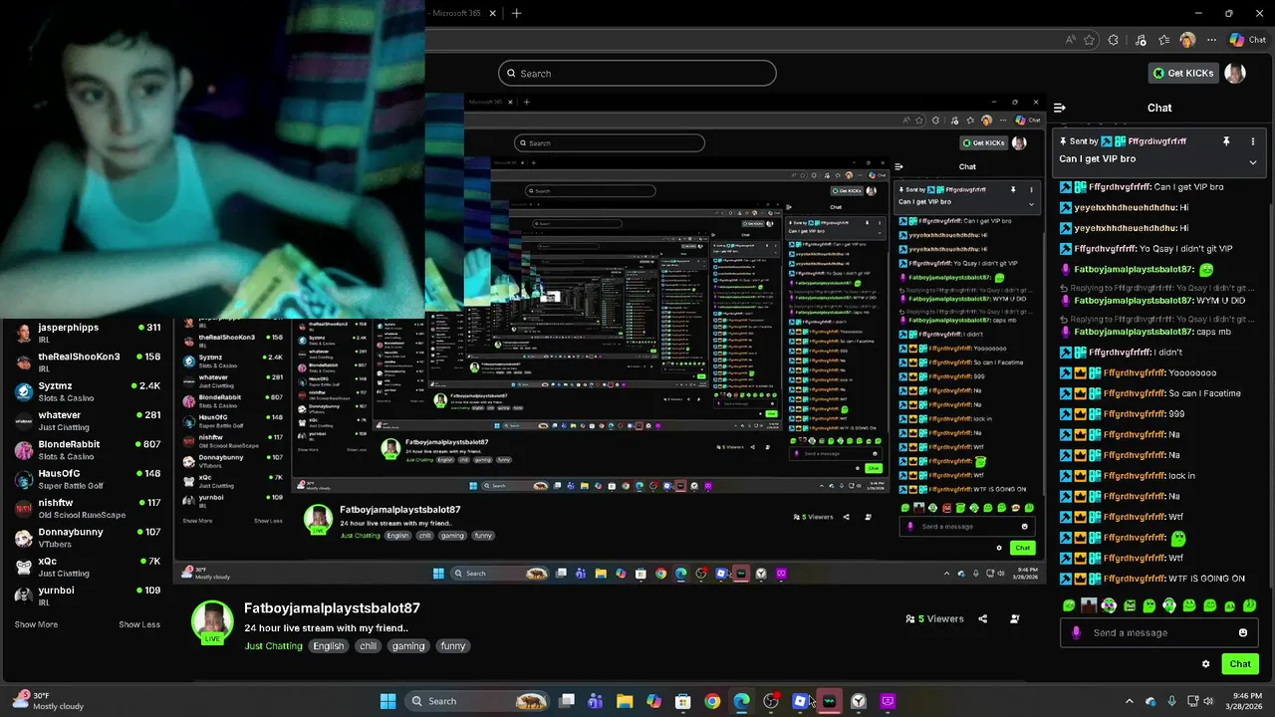Click the gaming tag
This screenshot has height=717, width=1275.
point(408,646)
